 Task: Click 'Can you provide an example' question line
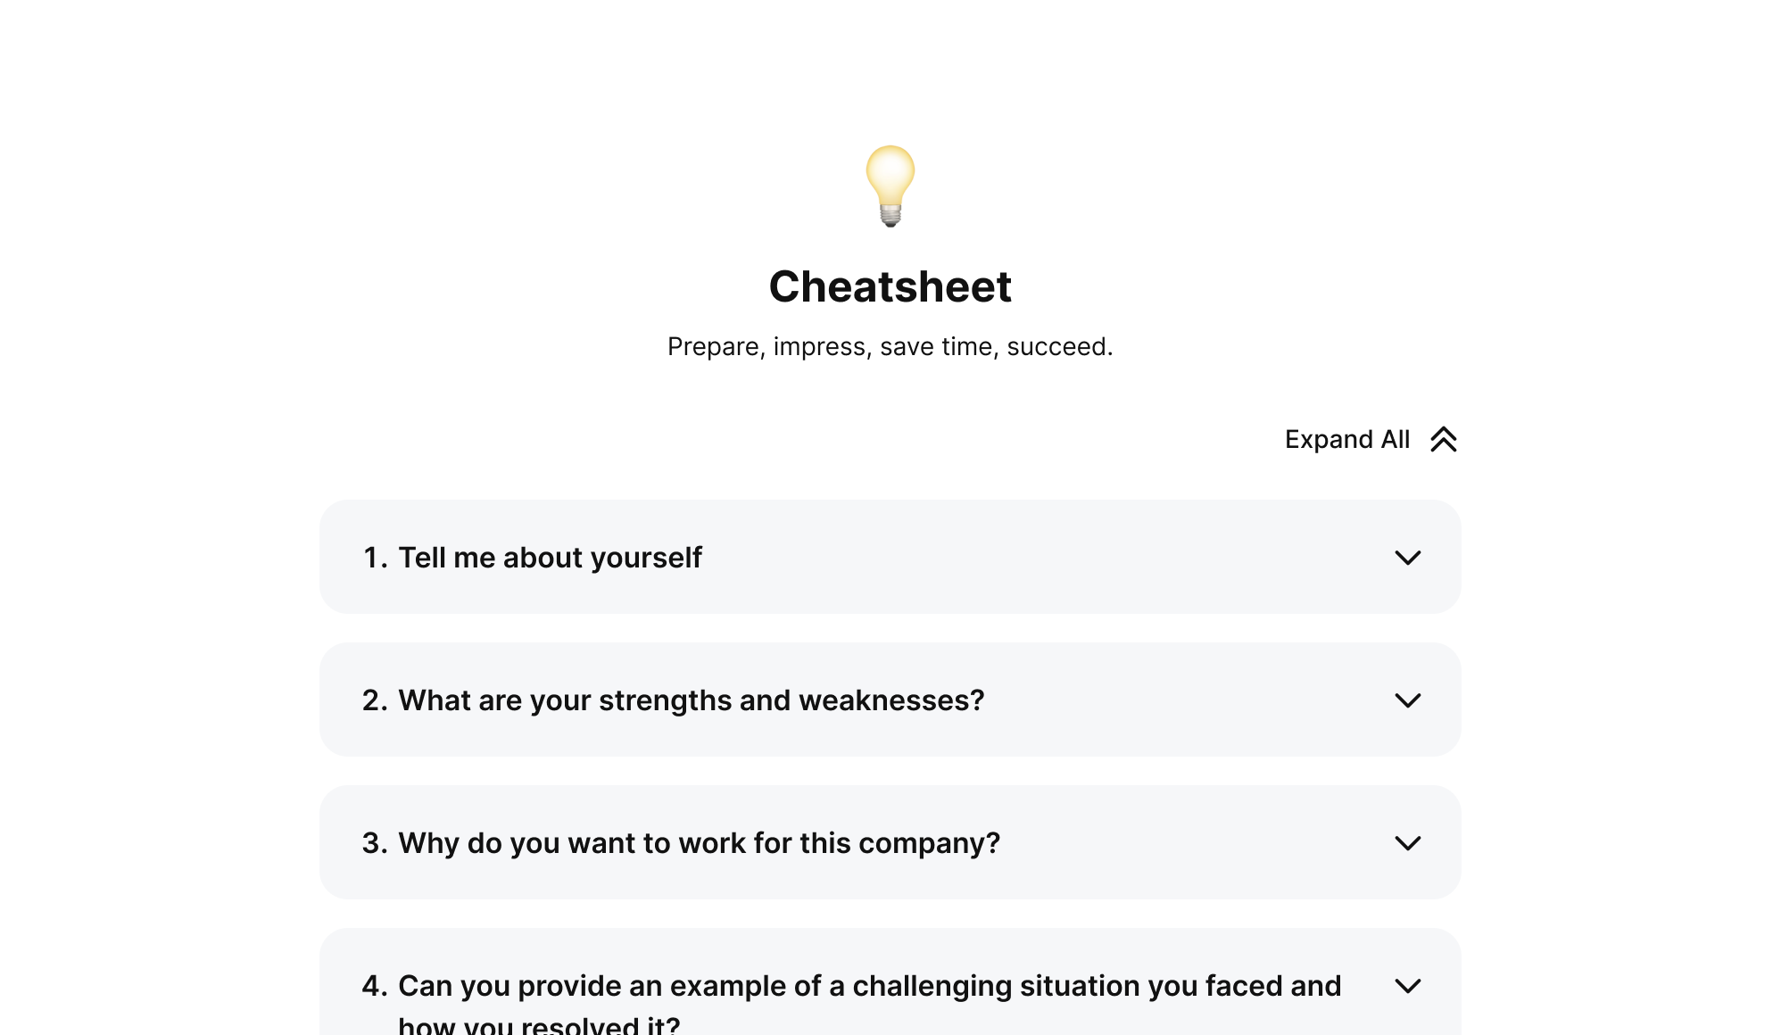click(x=869, y=986)
